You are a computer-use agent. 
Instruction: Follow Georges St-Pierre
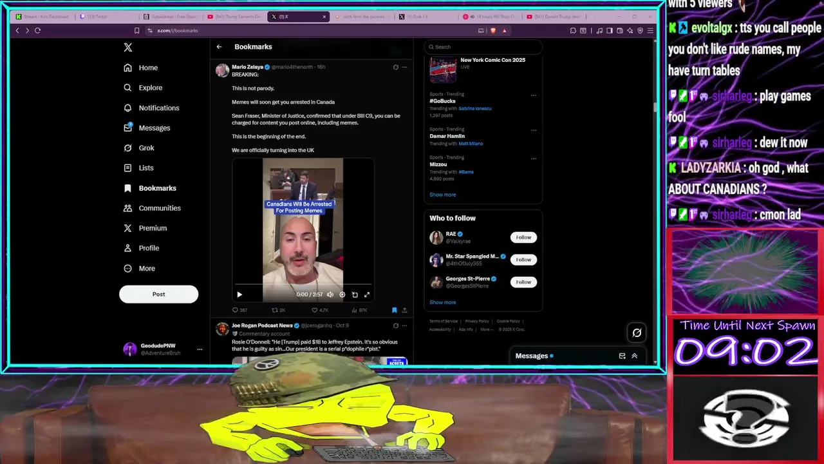(x=523, y=282)
